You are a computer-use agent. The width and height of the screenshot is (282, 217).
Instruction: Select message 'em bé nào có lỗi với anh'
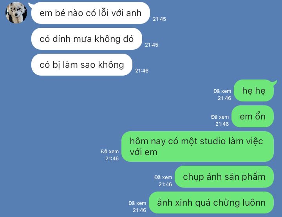[90, 13]
